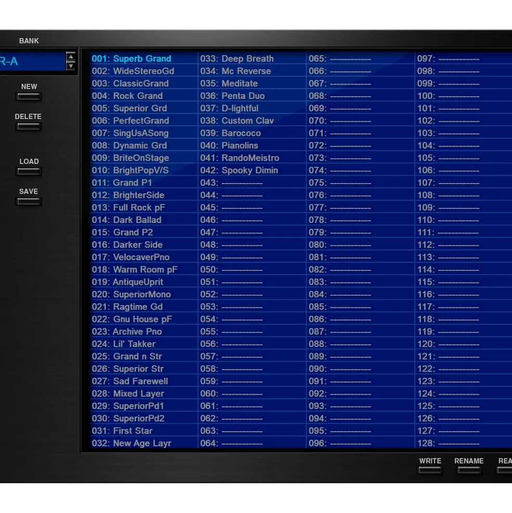Select empty patch slot 096

coord(361,443)
